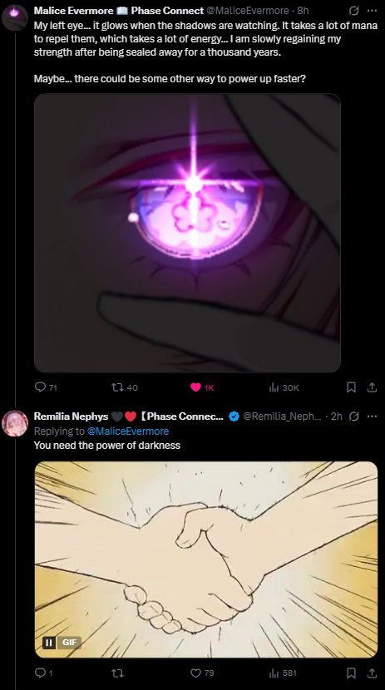Pause the handshake GIF
This screenshot has width=385, height=690.
tap(49, 643)
